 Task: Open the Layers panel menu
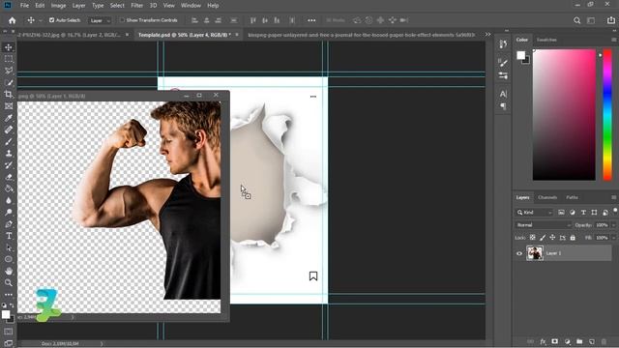click(613, 197)
